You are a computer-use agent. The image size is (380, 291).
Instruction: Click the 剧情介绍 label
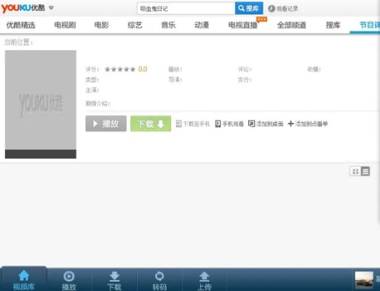[98, 103]
